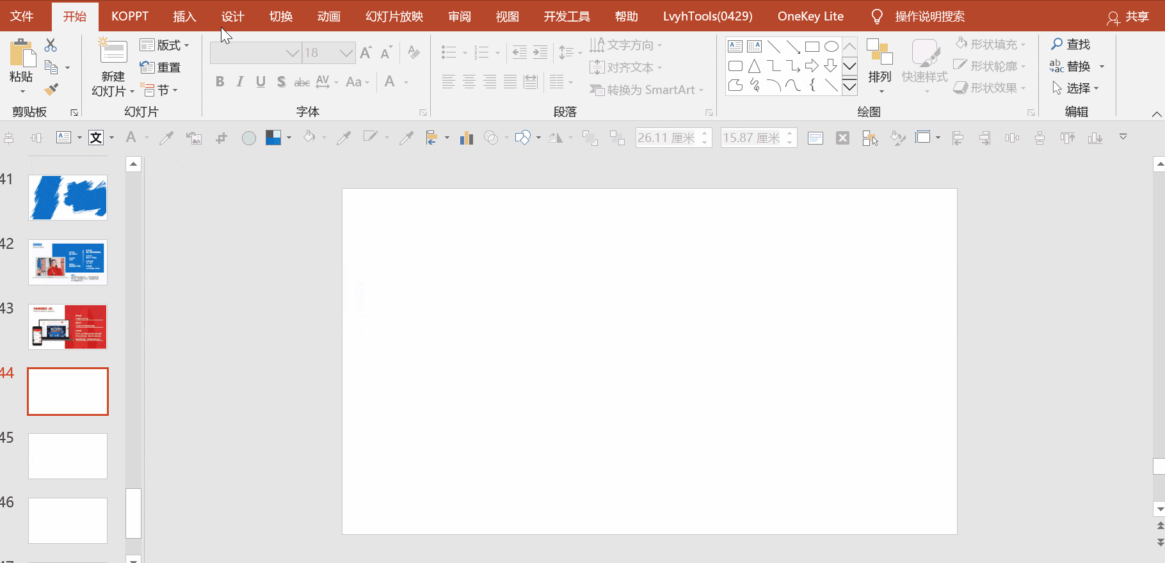This screenshot has height=563, width=1165.
Task: Click the New Slide (新建幻灯片) icon
Action: click(x=113, y=52)
